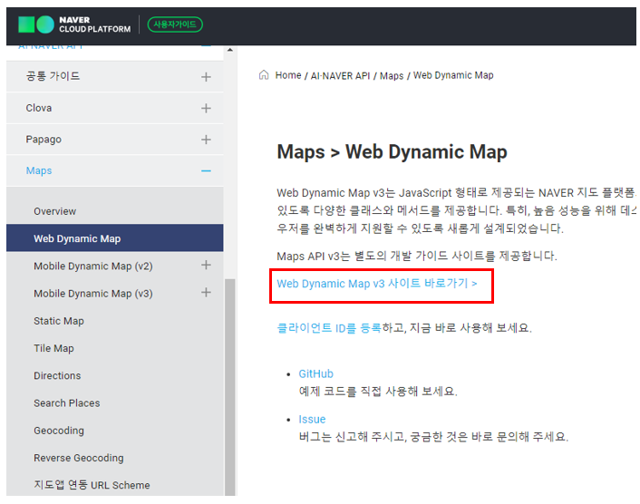Open Reverse Geocoding in the sidebar
The height and width of the screenshot is (504, 640).
(x=79, y=458)
